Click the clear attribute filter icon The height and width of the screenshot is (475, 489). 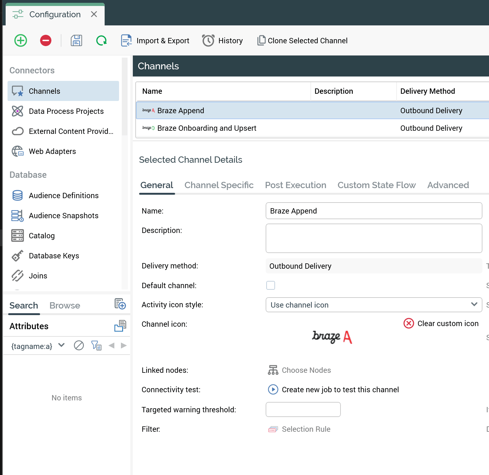79,346
